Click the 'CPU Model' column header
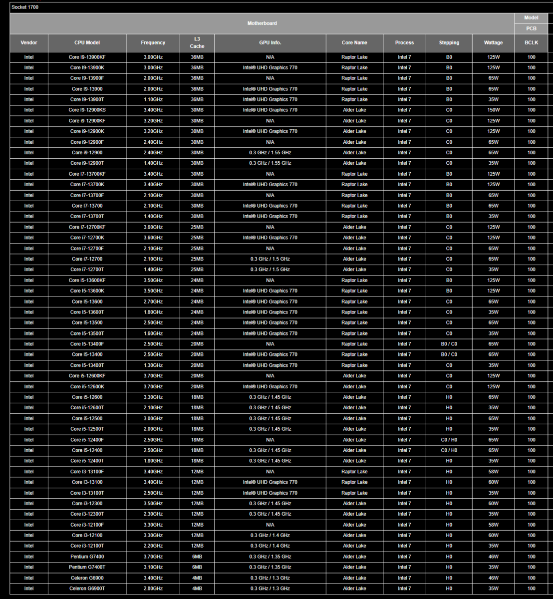This screenshot has height=599, width=553. tap(87, 43)
